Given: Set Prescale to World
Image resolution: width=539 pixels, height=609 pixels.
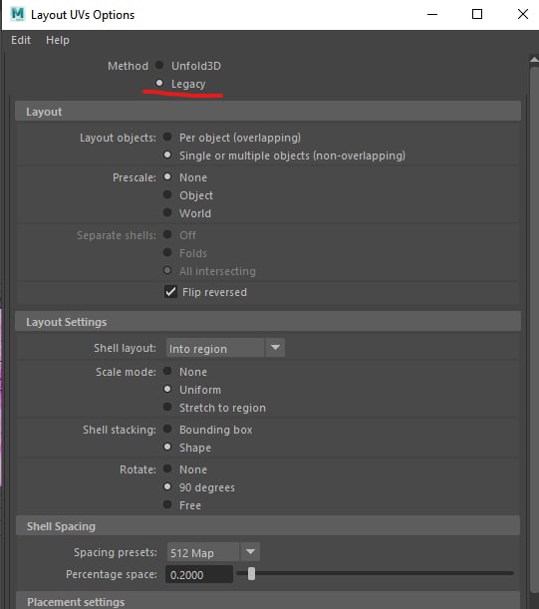Looking at the screenshot, I should pyautogui.click(x=167, y=212).
